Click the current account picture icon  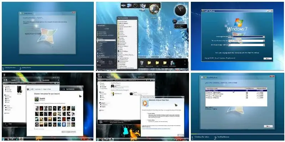36,99
